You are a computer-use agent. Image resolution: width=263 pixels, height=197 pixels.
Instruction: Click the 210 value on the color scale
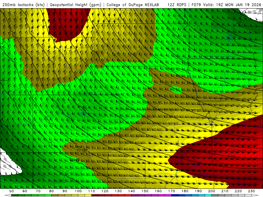pyautogui.click(x=225, y=191)
